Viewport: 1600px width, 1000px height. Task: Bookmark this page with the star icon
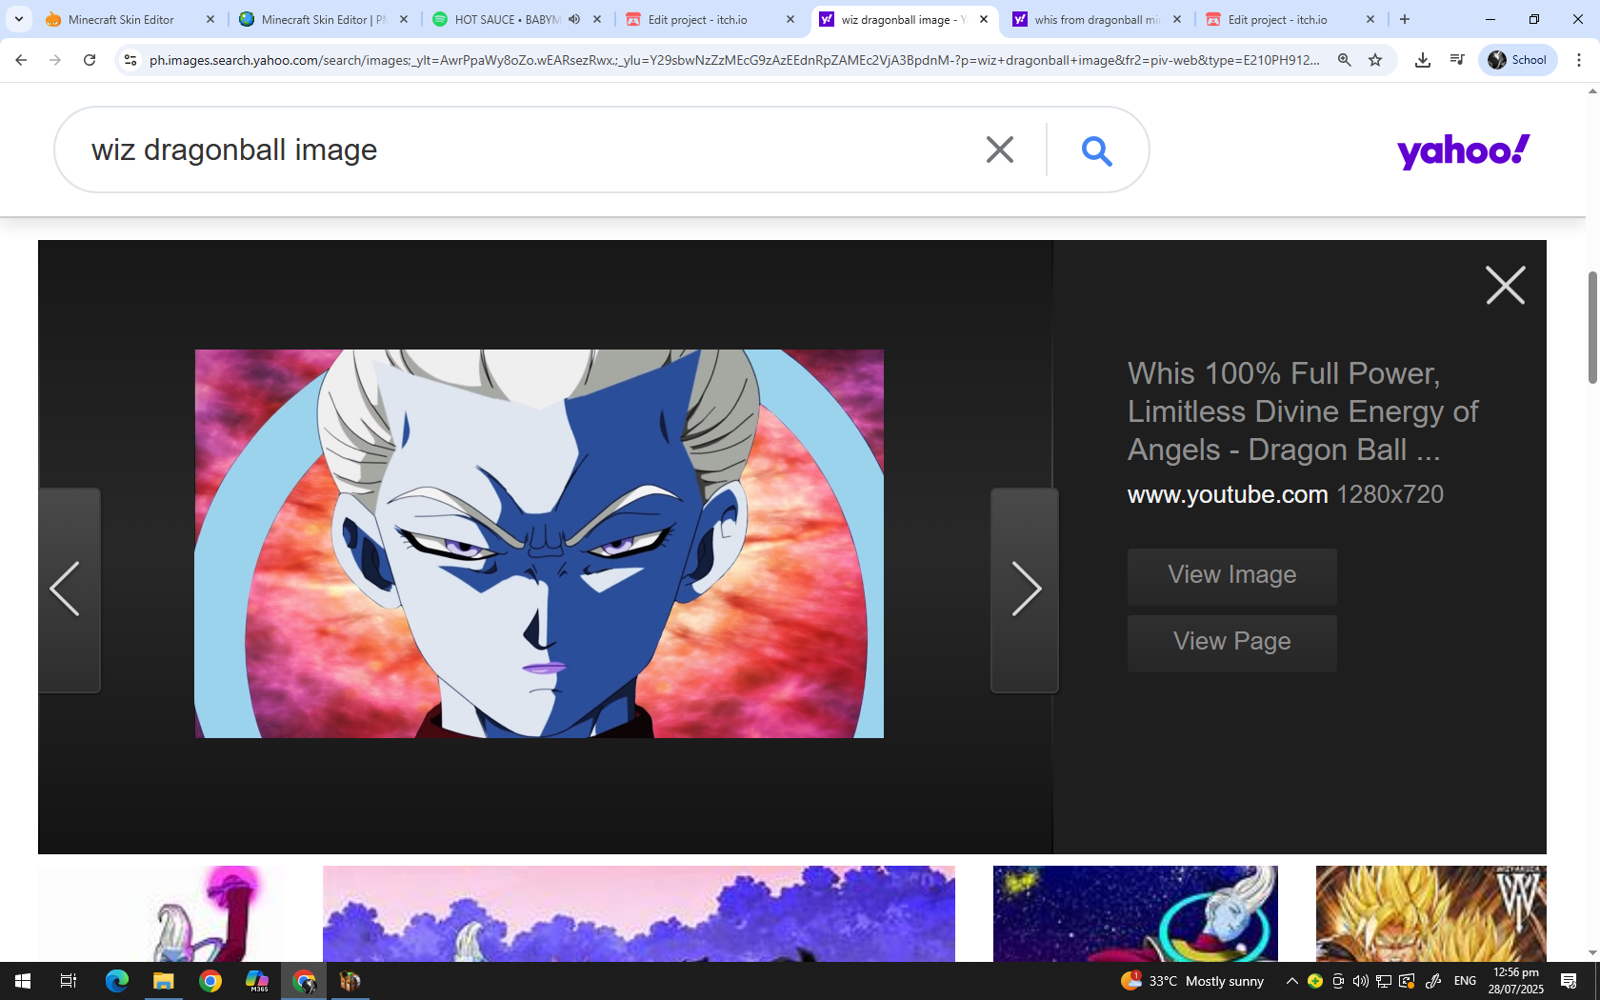coord(1375,60)
